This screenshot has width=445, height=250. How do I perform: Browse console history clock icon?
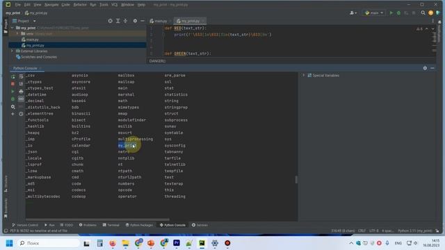point(21,114)
